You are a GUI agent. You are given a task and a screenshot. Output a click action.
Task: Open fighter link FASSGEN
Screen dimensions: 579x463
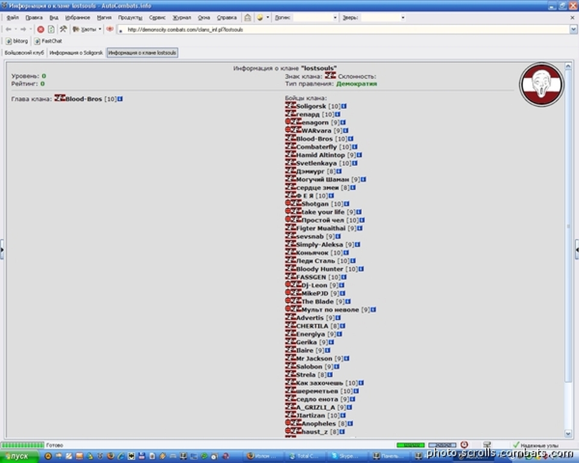(311, 277)
